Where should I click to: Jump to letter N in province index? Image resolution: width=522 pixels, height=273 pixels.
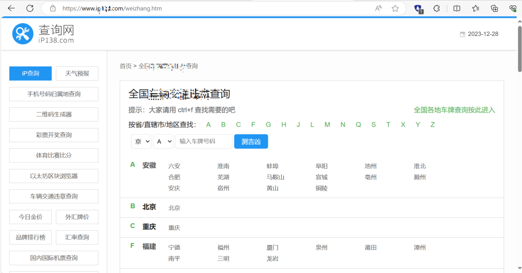[343, 125]
